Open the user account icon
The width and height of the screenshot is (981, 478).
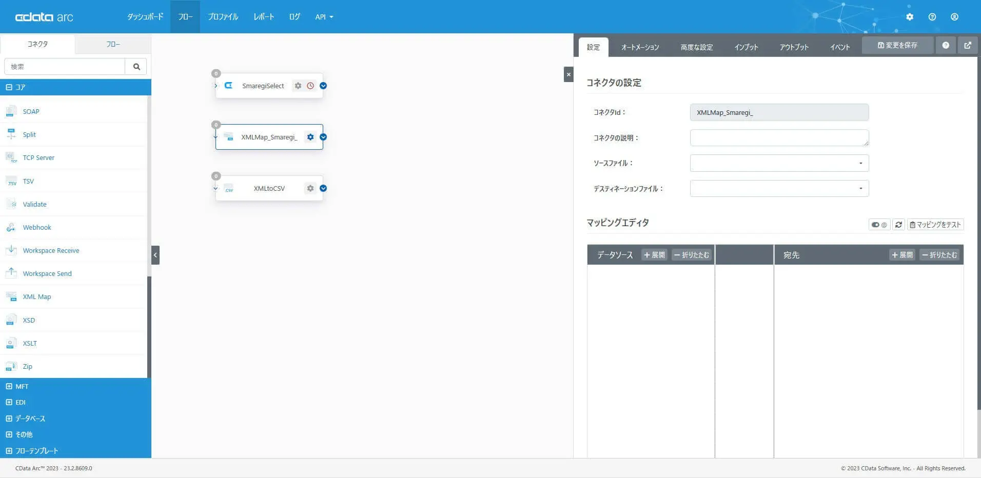pyautogui.click(x=954, y=17)
